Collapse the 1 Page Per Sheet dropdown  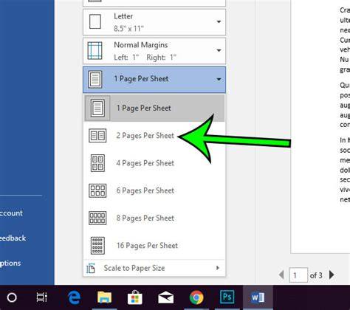click(154, 80)
